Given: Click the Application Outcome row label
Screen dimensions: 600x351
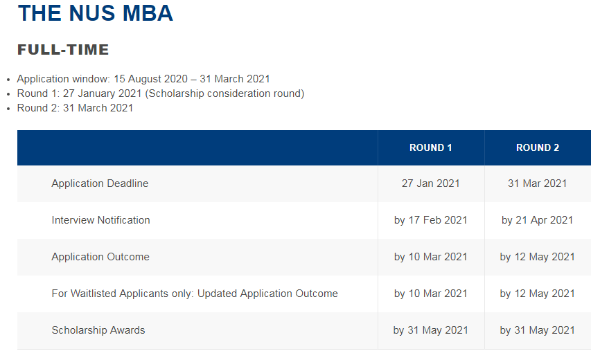Looking at the screenshot, I should tap(100, 257).
